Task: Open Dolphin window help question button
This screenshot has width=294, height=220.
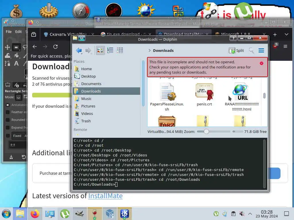Action: (x=233, y=38)
